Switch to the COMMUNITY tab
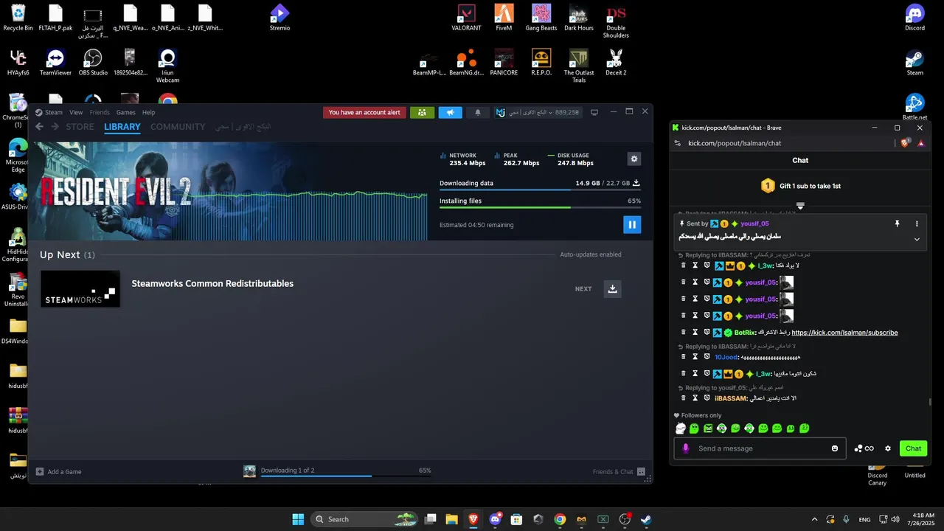The width and height of the screenshot is (944, 531). 178,127
